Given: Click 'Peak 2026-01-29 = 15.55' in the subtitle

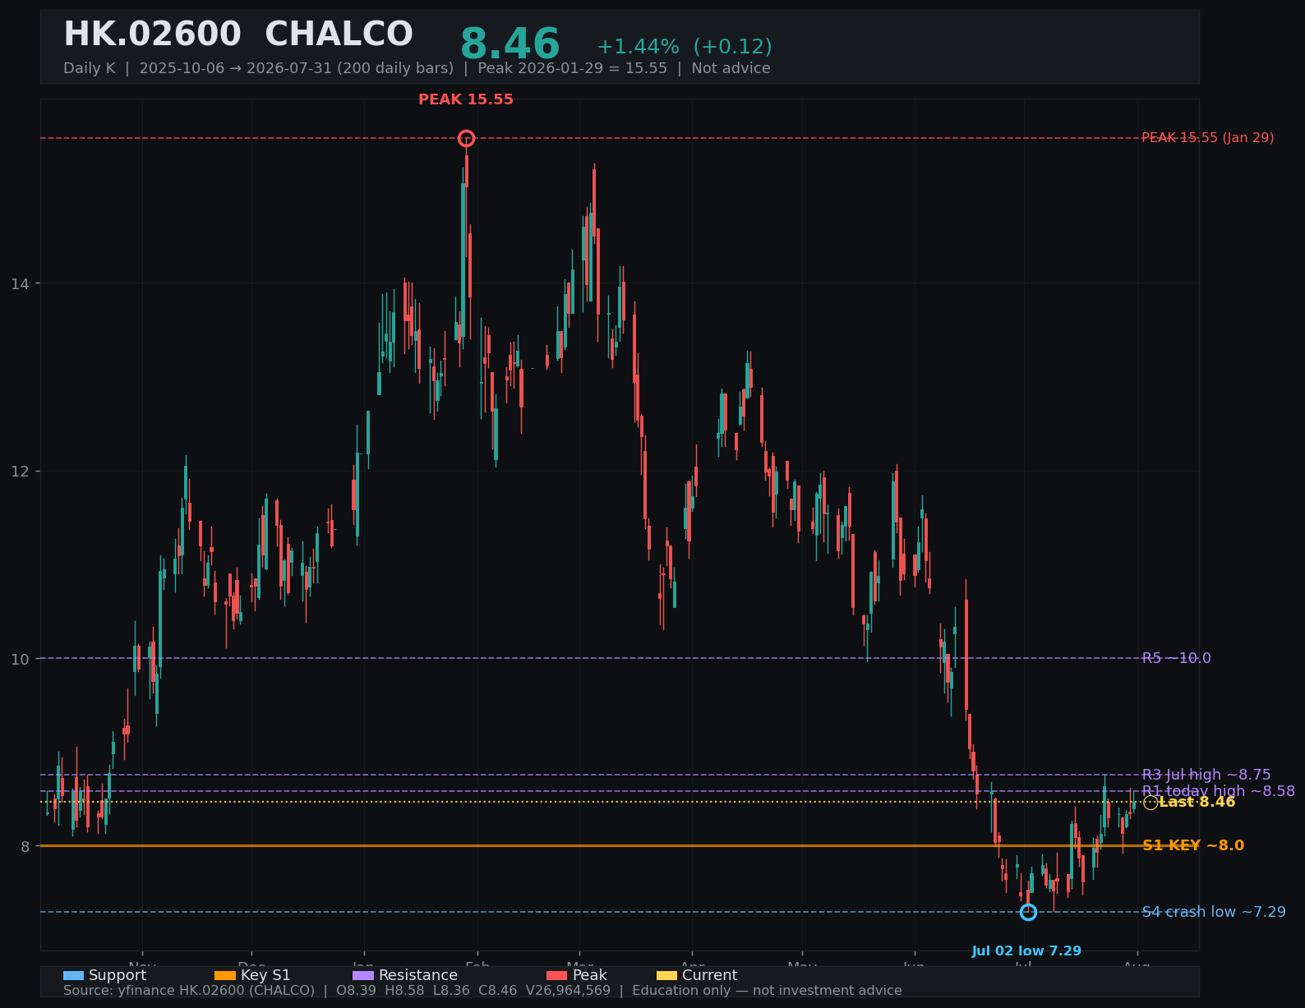Looking at the screenshot, I should pyautogui.click(x=573, y=68).
